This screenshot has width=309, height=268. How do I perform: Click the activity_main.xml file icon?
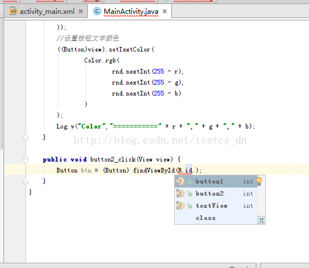coord(13,11)
